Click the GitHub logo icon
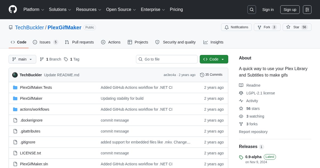 pos(13,9)
